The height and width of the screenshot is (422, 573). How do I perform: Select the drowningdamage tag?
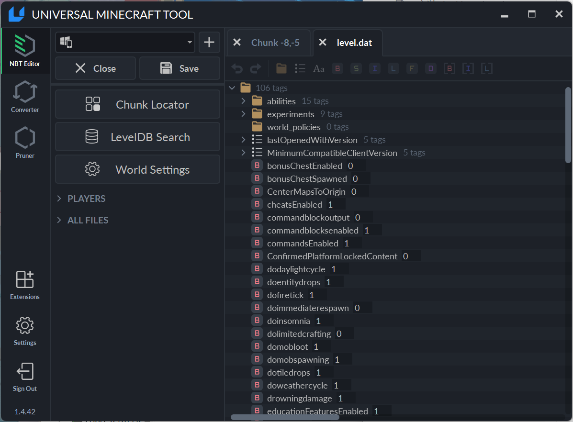point(299,399)
